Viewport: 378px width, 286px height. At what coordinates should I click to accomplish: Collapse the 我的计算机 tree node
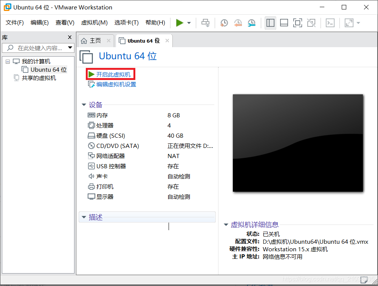[x=8, y=62]
